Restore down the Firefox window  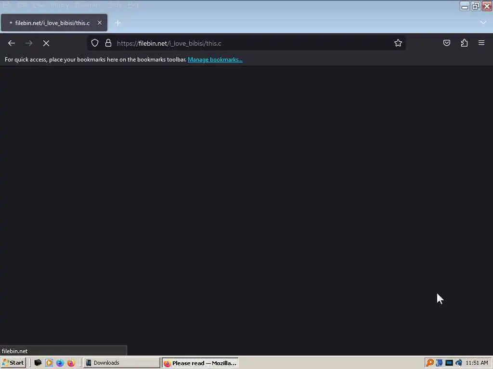coord(476,6)
